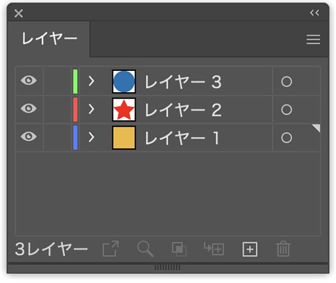Click the Locate Object magnifier icon

tap(145, 249)
